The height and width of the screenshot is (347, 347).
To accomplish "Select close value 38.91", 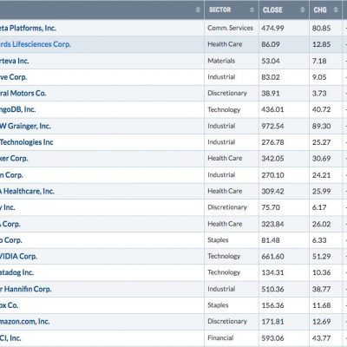I will 271,93.
